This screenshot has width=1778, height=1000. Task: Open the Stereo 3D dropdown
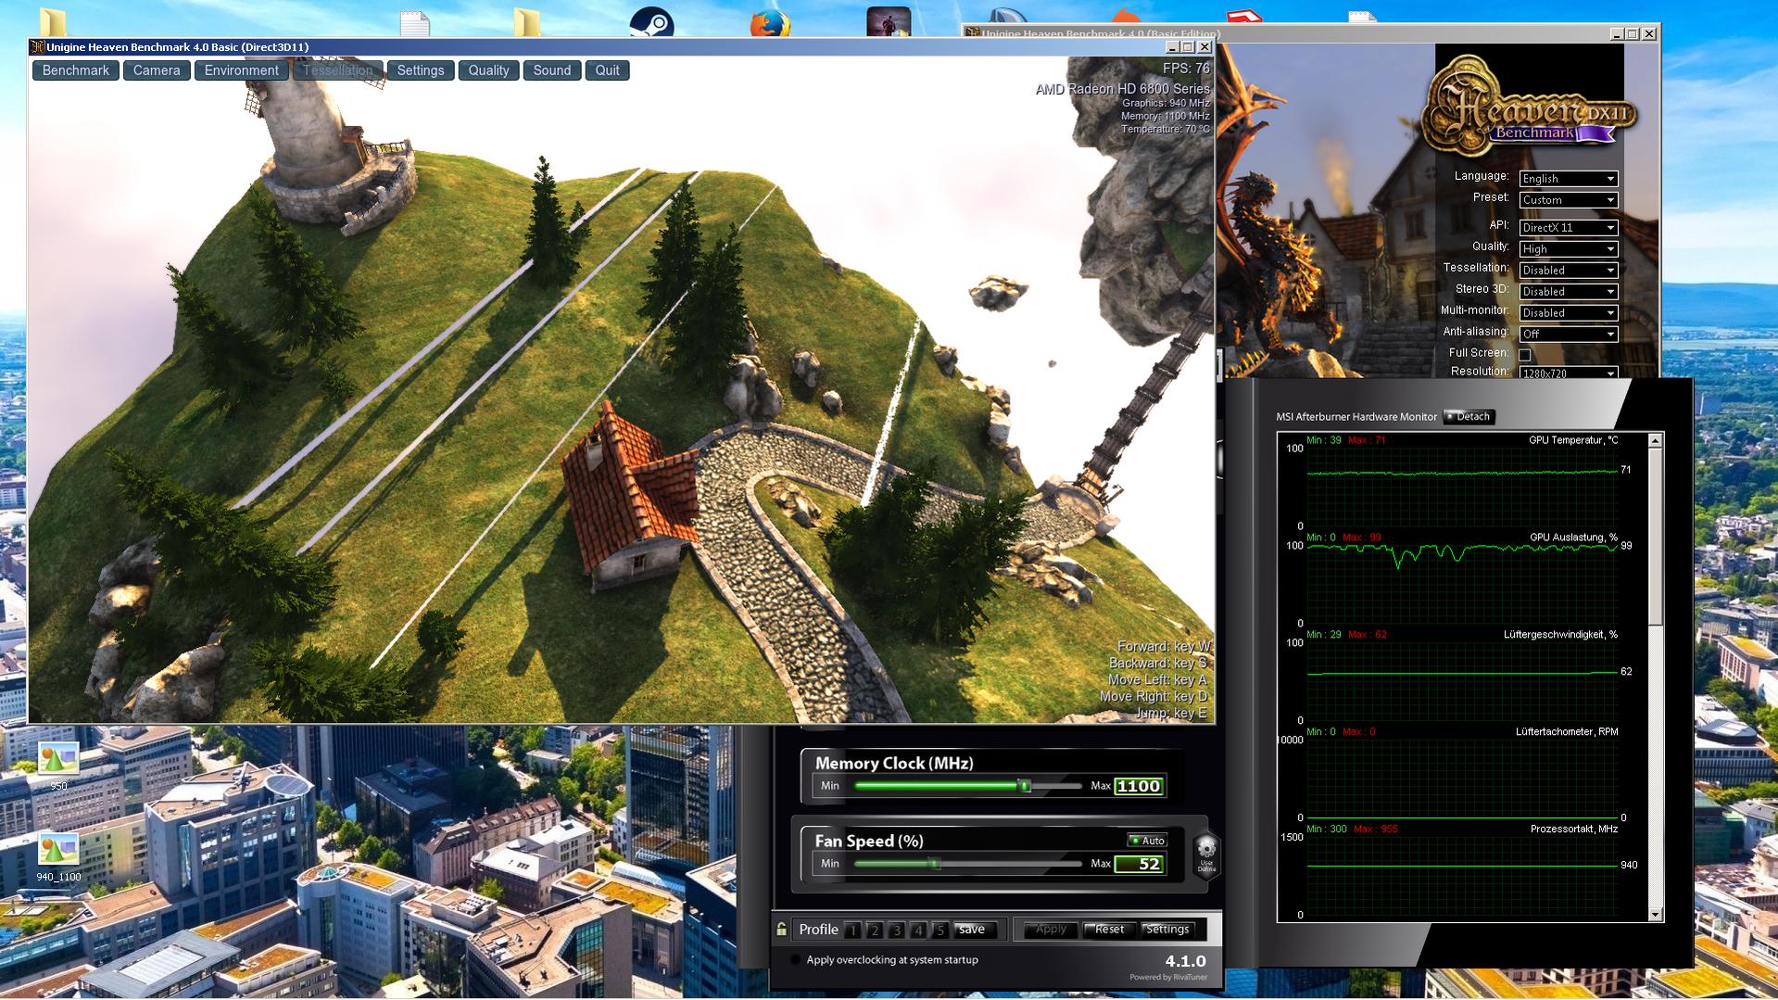pos(1568,291)
